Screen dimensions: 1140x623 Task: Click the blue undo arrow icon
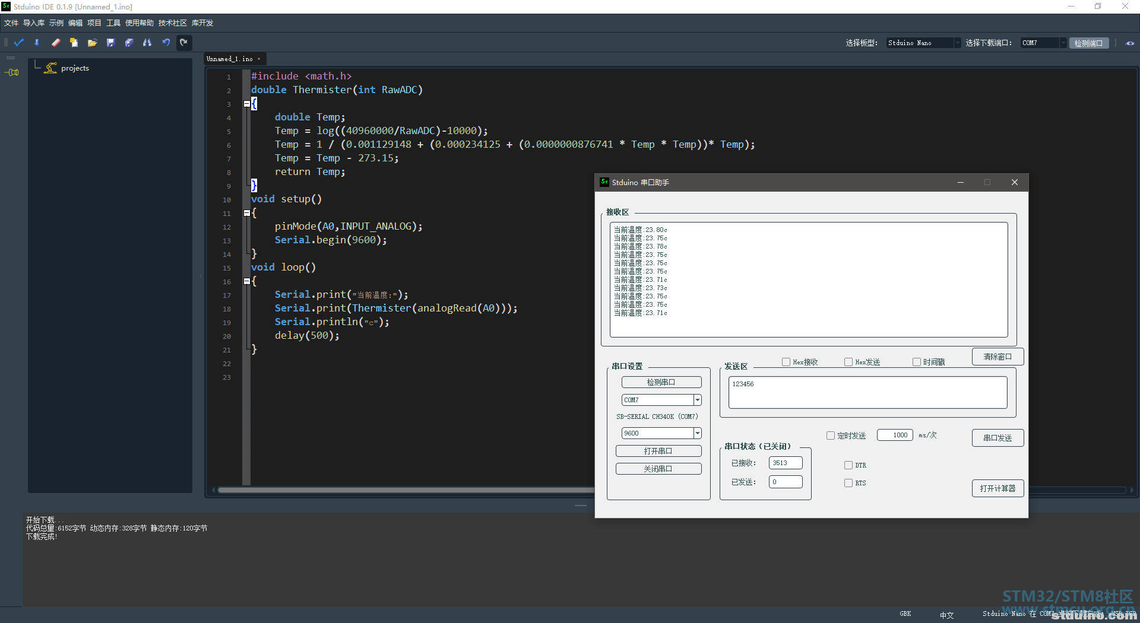pyautogui.click(x=166, y=43)
